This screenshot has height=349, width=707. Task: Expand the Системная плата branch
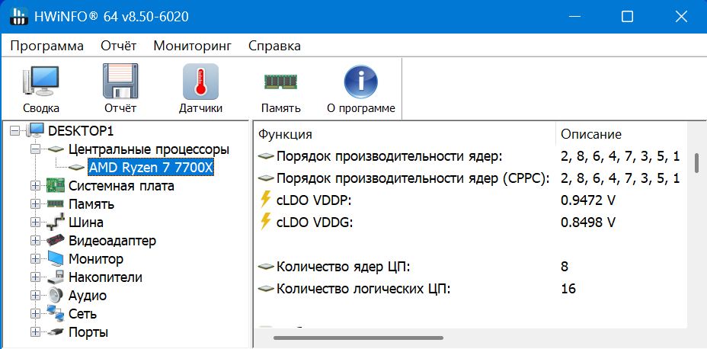(35, 186)
